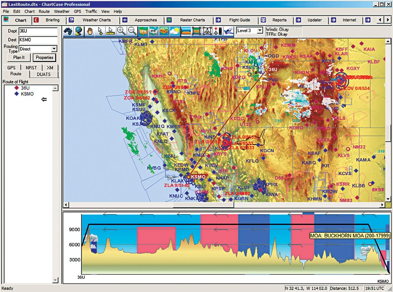Click the zoom in magnifier
393x292 pixels.
pyautogui.click(x=121, y=31)
